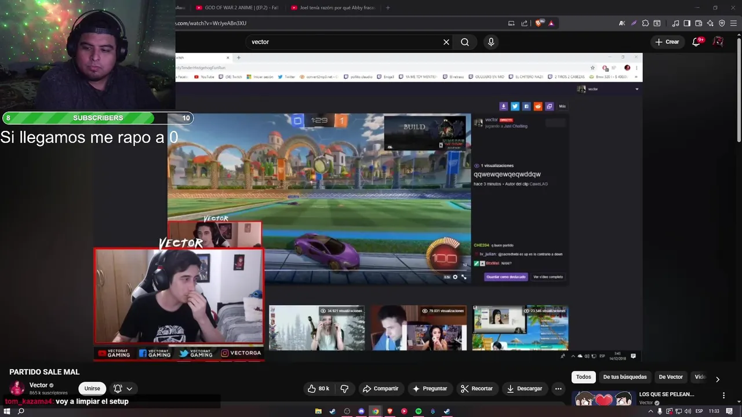Toggle the browser sidebar panel icon
This screenshot has height=417, width=742.
tap(687, 23)
